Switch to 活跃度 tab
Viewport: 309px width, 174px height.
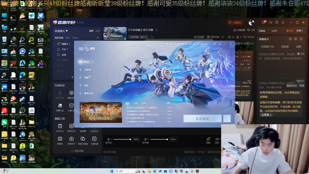285,46
